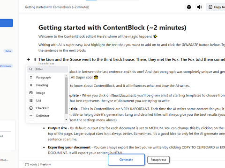Viewport: 225px width, 168px height.
Task: Click the Copy to clipboard button
Action: tap(216, 7)
